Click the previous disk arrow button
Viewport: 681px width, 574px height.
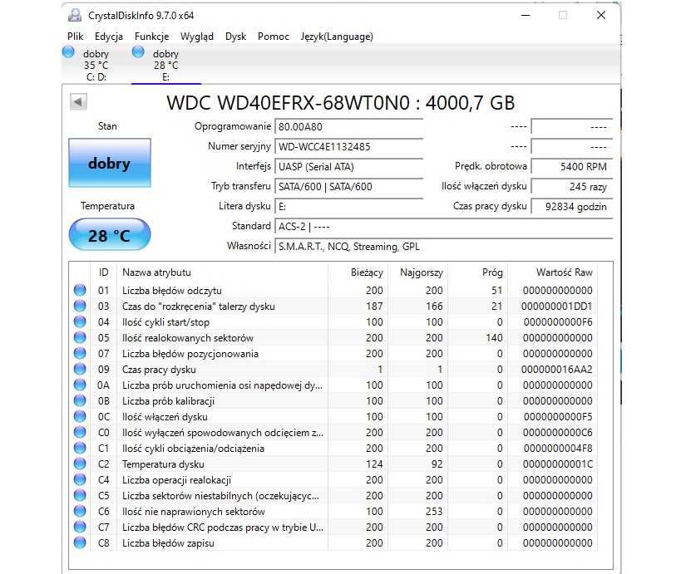point(78,102)
